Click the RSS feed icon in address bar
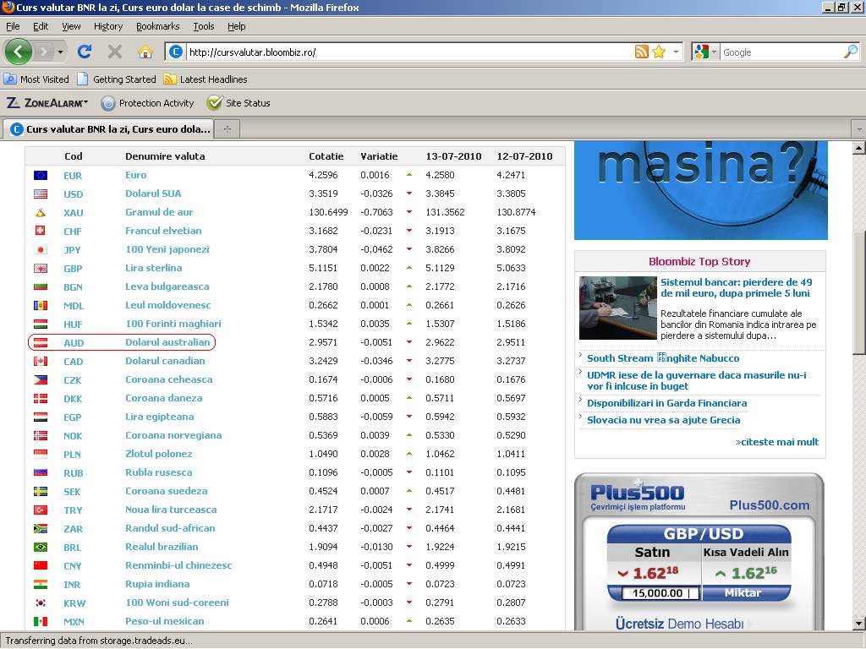 click(x=642, y=52)
